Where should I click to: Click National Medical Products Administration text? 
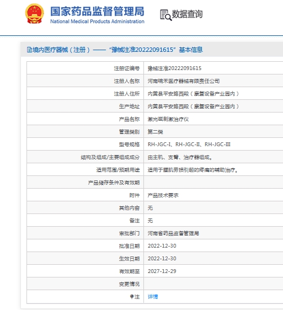(x=97, y=22)
